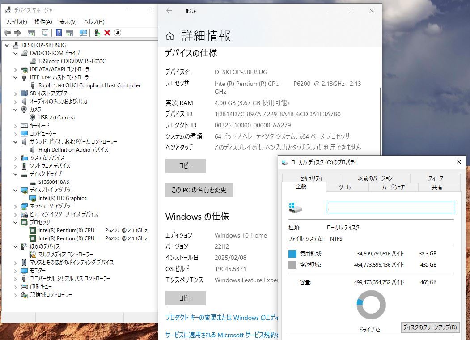
Task: Open the ヘルプ(H) menu
Action: pyautogui.click(x=94, y=21)
